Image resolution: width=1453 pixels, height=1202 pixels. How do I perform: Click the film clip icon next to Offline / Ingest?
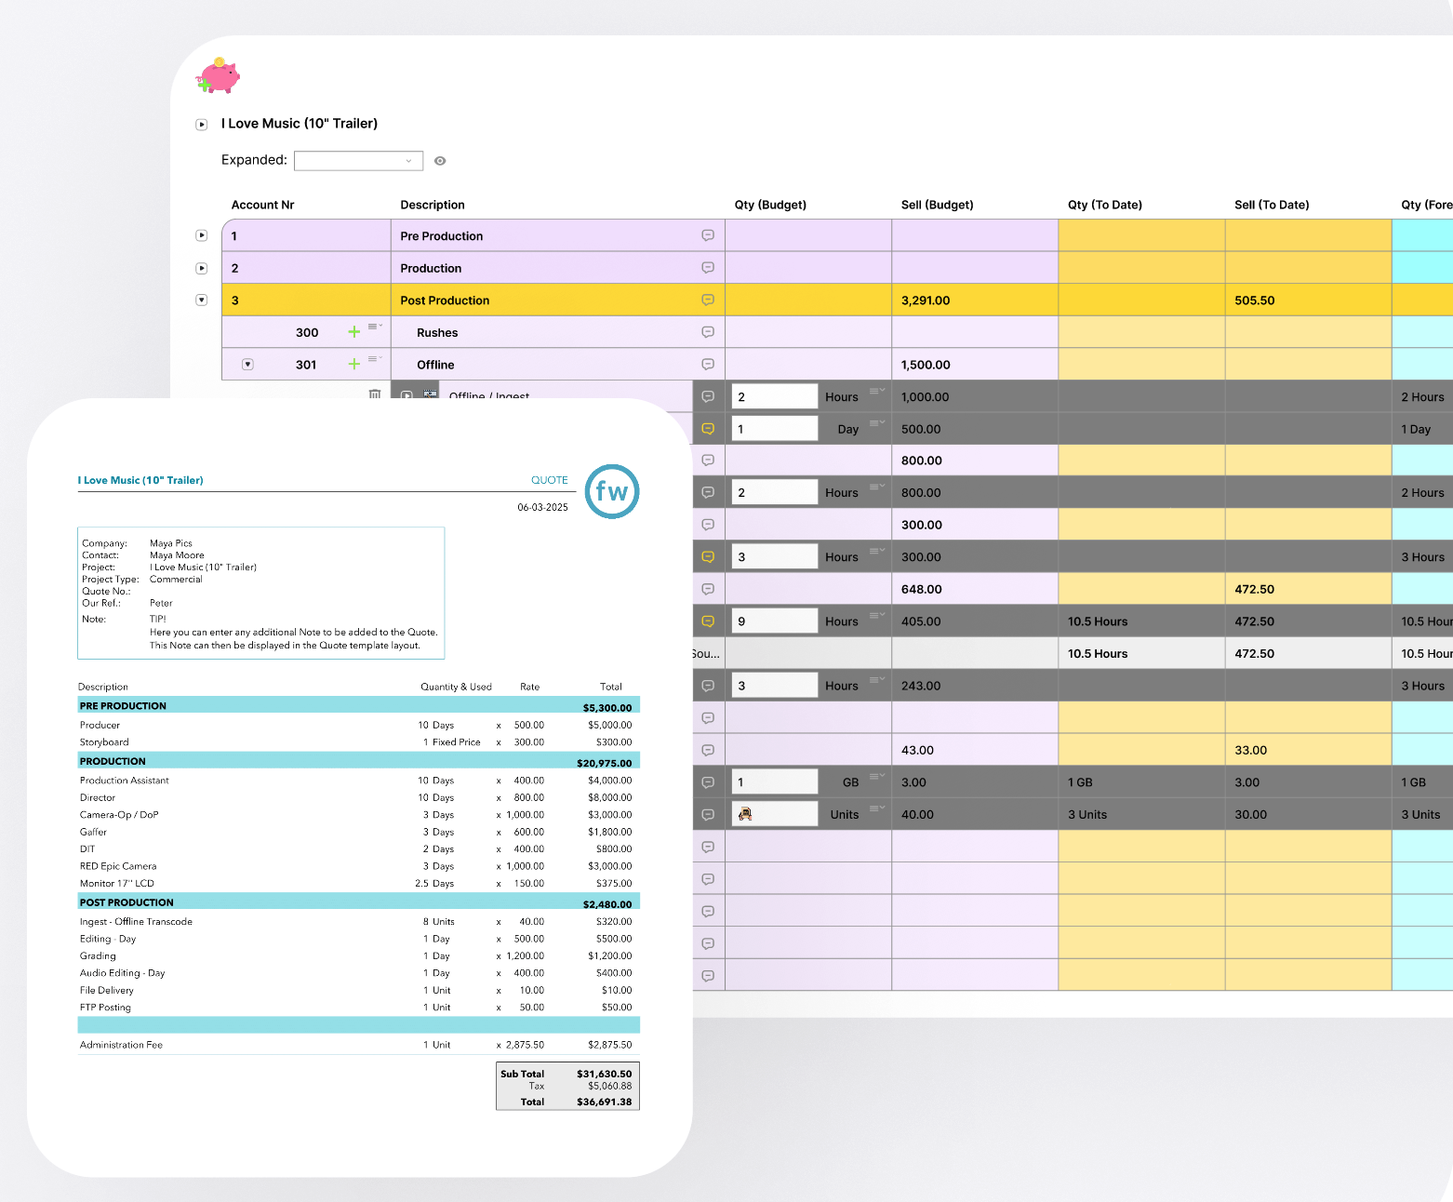point(431,394)
